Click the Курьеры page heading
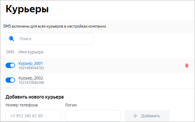Screen dimensions: 195x122 point(27,9)
